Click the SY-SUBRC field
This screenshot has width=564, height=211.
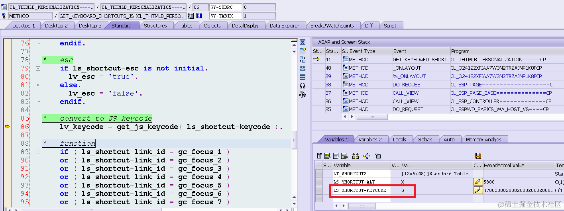click(x=226, y=7)
